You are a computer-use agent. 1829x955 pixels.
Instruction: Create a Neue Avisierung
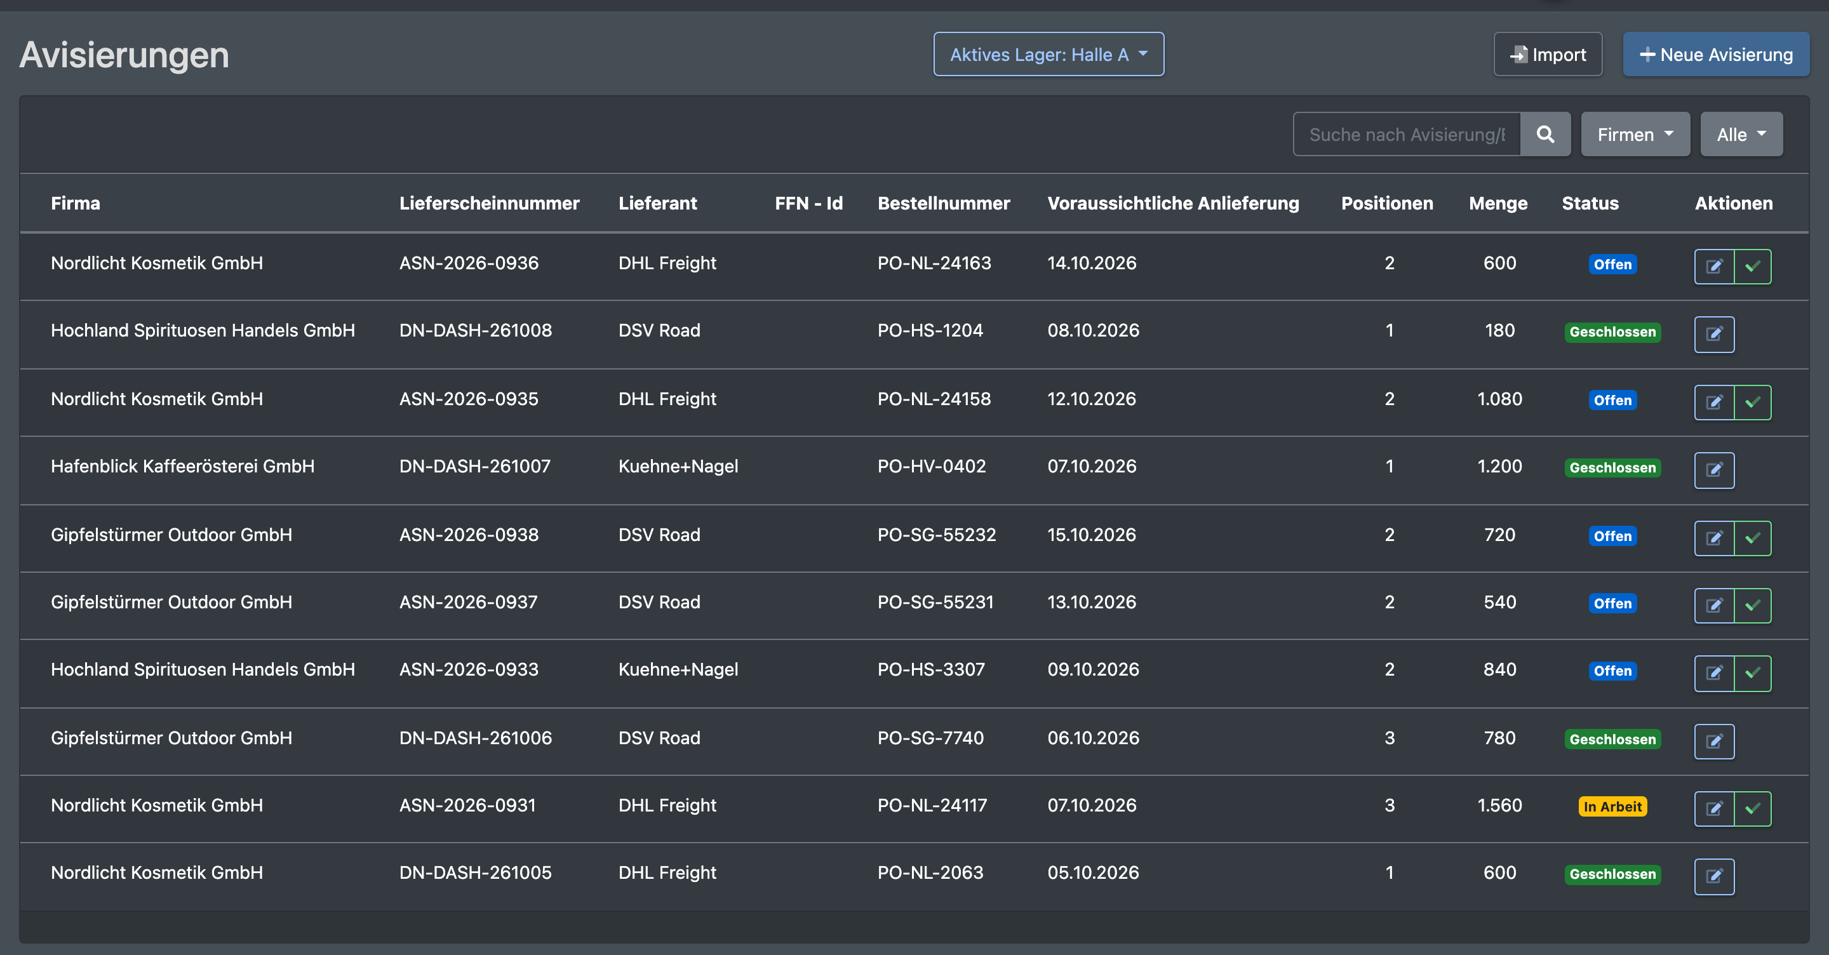click(x=1716, y=55)
